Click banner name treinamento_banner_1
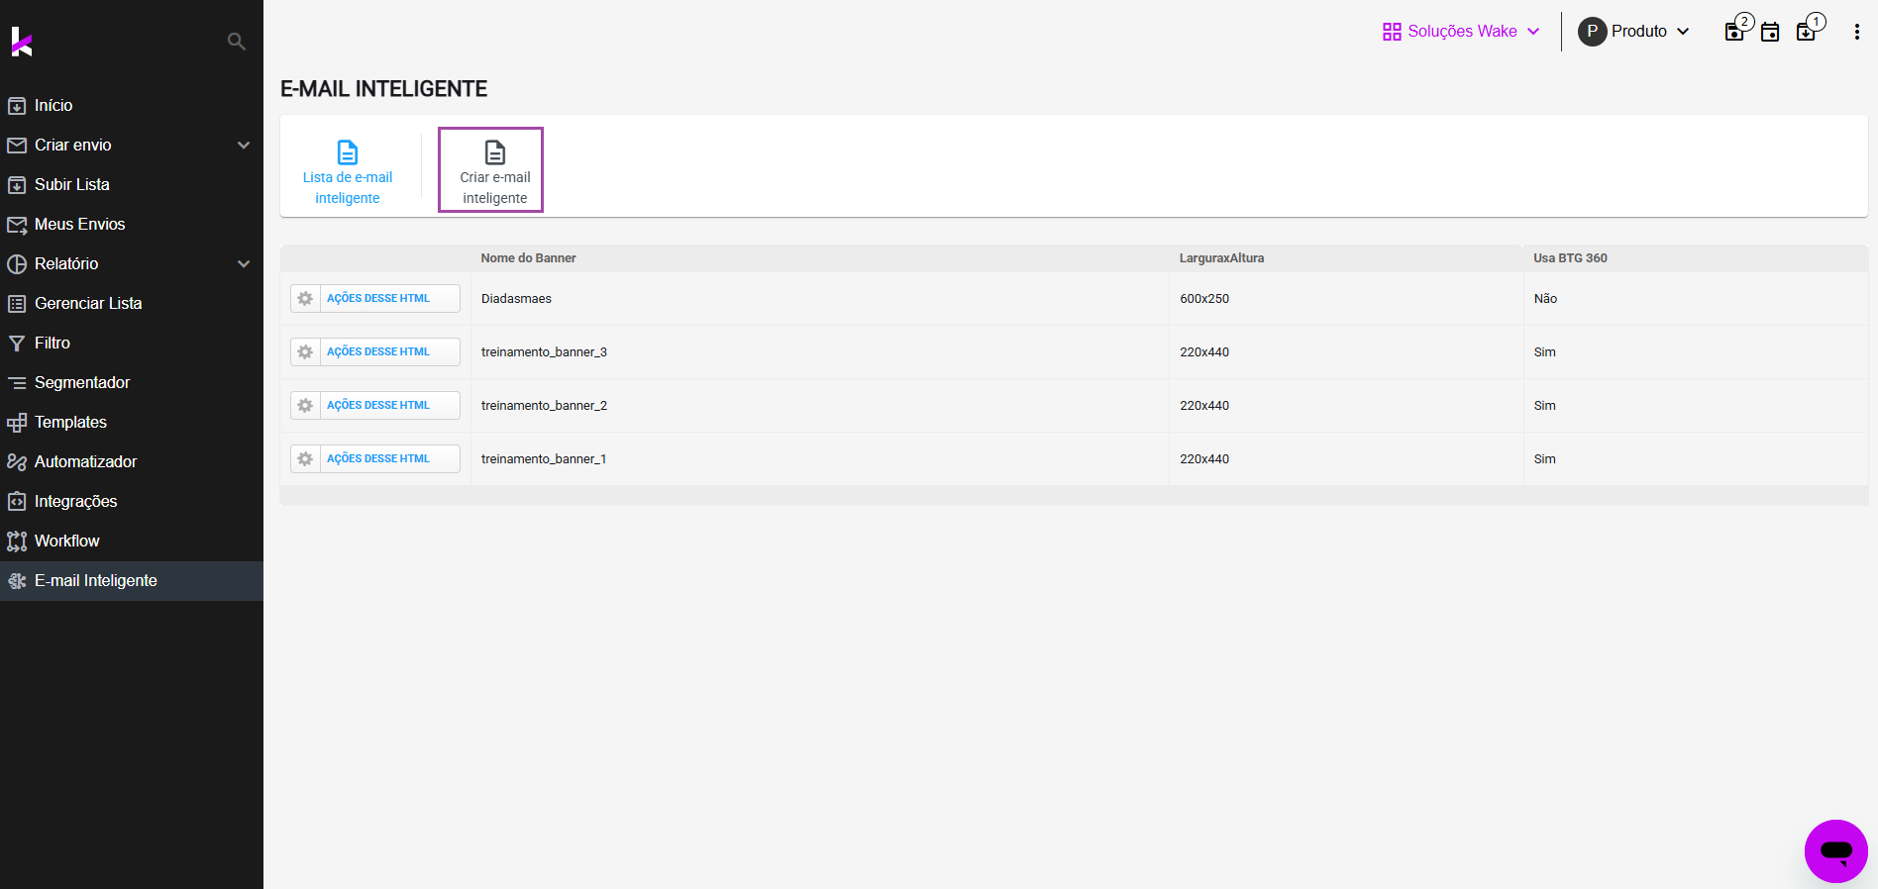Viewport: 1878px width, 889px height. 544,459
